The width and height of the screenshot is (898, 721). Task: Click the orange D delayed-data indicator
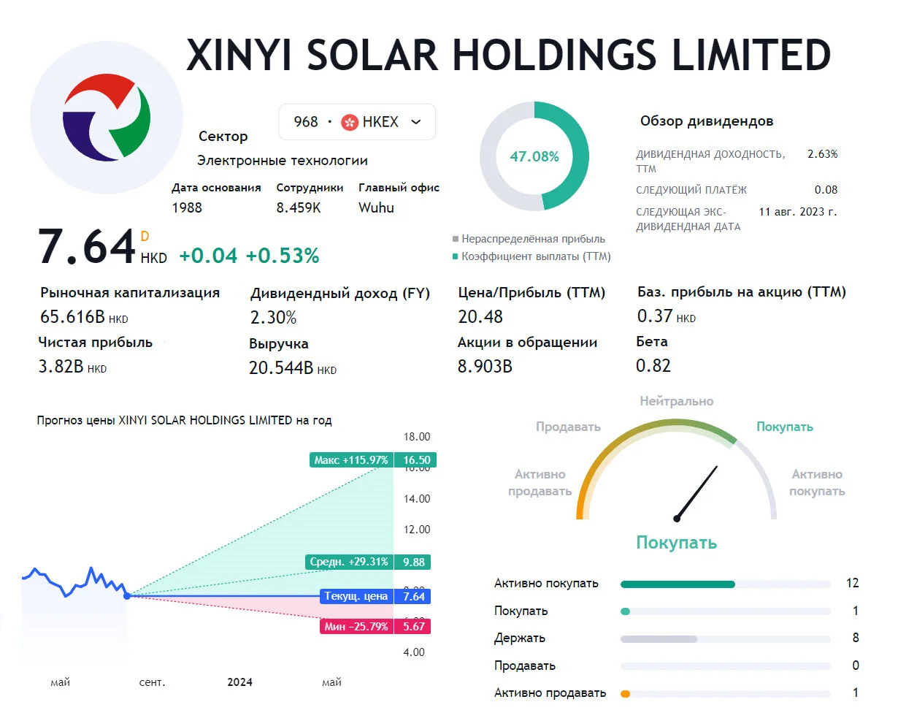[x=145, y=236]
